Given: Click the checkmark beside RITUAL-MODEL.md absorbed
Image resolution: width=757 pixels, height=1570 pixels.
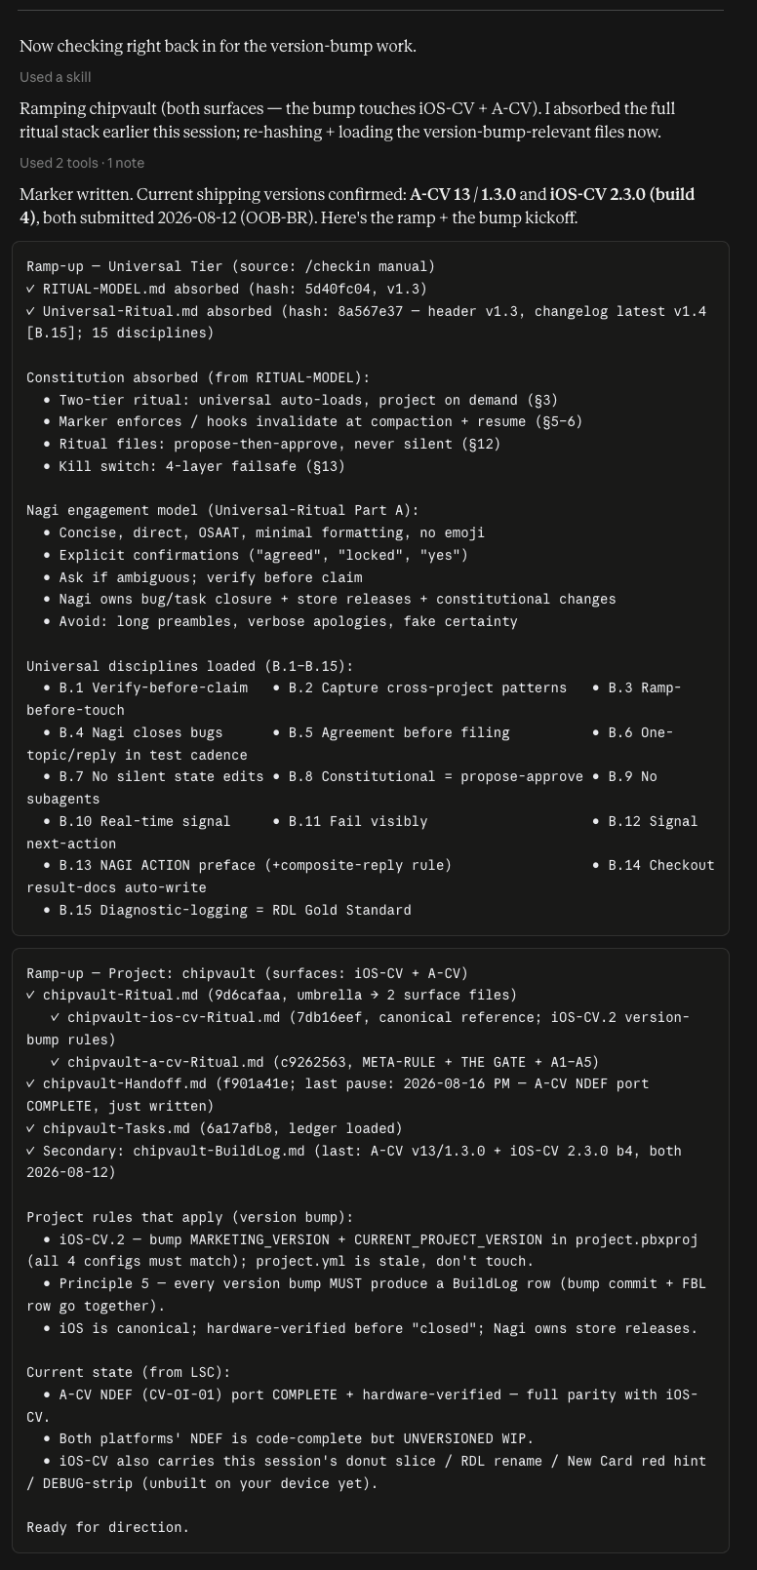Looking at the screenshot, I should [x=31, y=289].
